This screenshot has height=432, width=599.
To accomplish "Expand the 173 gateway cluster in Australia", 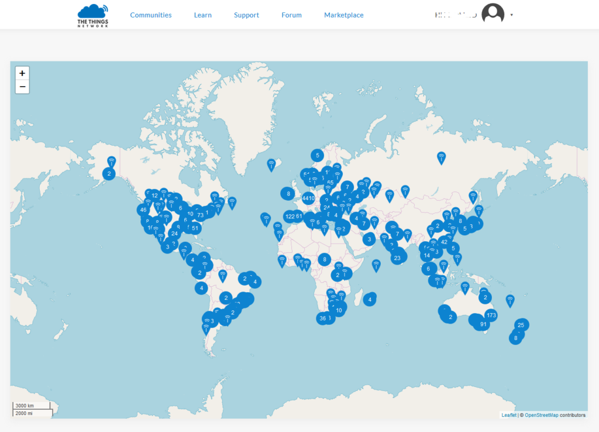I will [491, 316].
